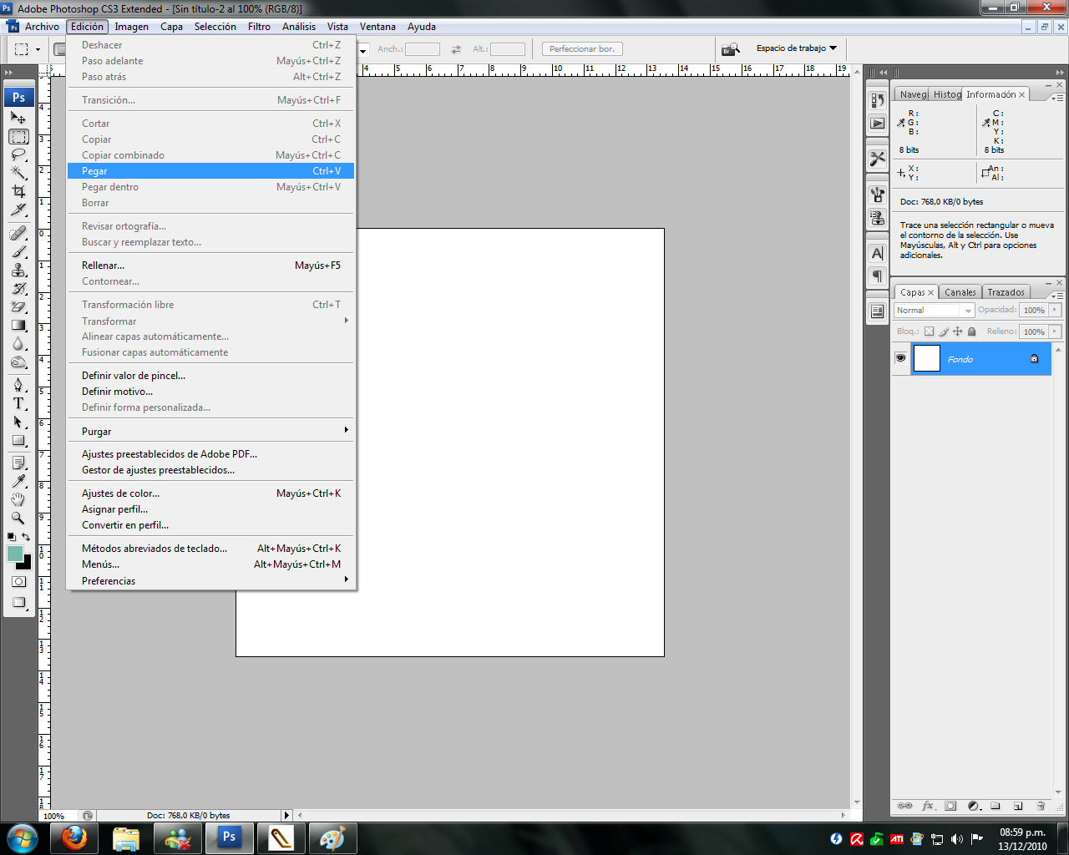Select the Blur tool
This screenshot has height=855, width=1069.
pyautogui.click(x=18, y=343)
